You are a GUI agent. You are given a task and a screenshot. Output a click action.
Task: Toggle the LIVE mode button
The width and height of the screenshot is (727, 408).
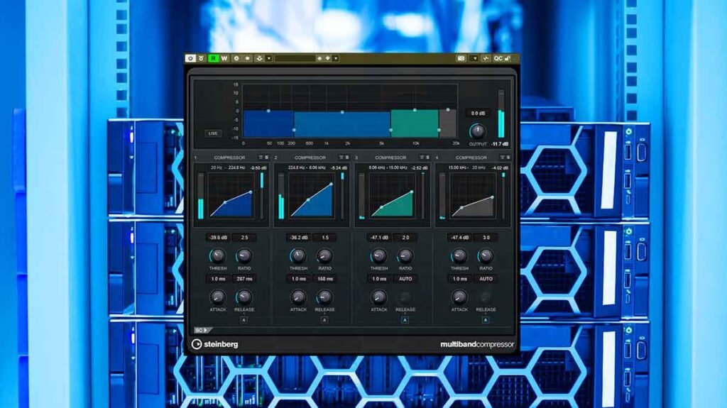click(213, 133)
